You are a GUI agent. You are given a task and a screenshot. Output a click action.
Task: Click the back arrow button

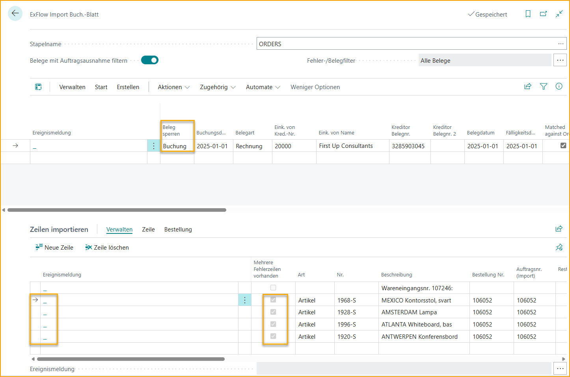pos(15,13)
